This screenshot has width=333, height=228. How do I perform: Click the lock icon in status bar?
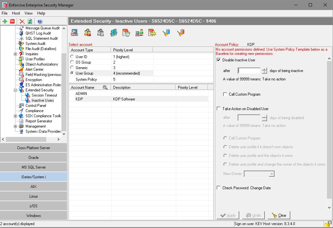click(x=328, y=224)
